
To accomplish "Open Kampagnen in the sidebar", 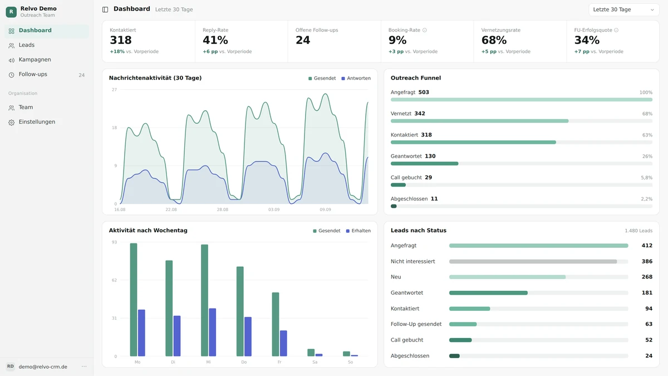I will point(47,60).
